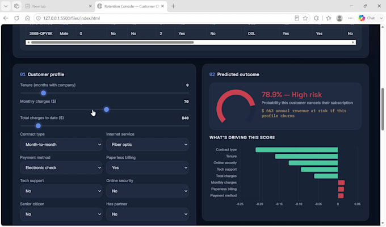386x227 pixels.
Task: Open browser extensions icon
Action: coord(316,18)
